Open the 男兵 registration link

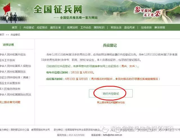click(x=124, y=66)
